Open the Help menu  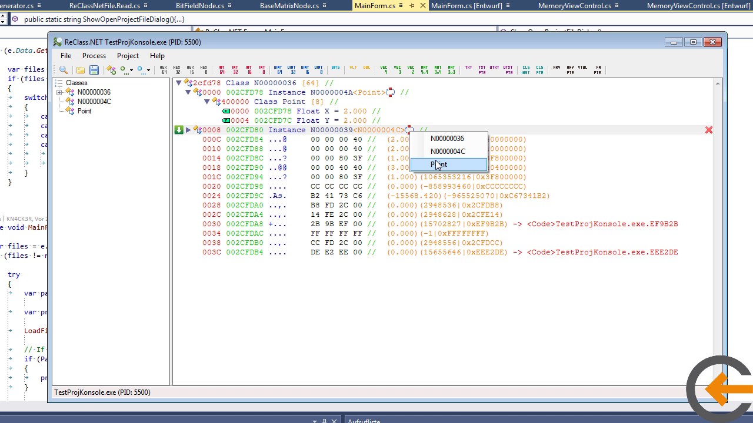(x=157, y=56)
